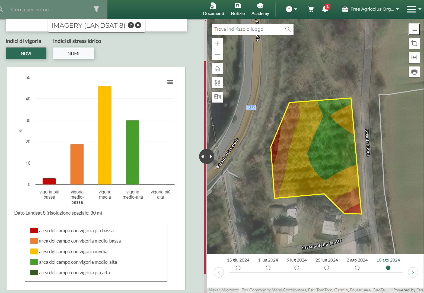Print the map view

point(414,72)
